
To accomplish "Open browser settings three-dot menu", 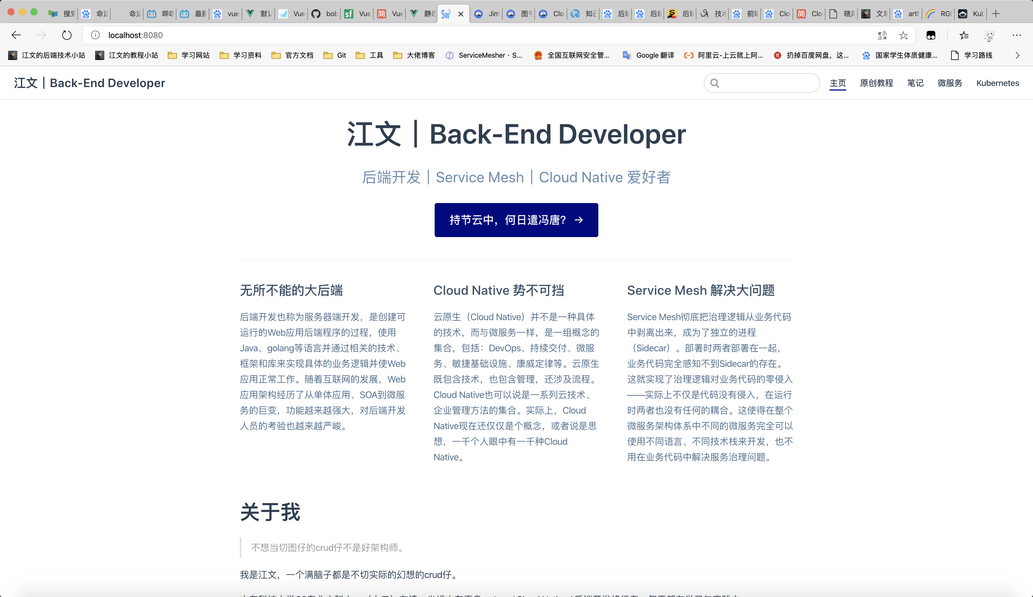I will click(1017, 35).
